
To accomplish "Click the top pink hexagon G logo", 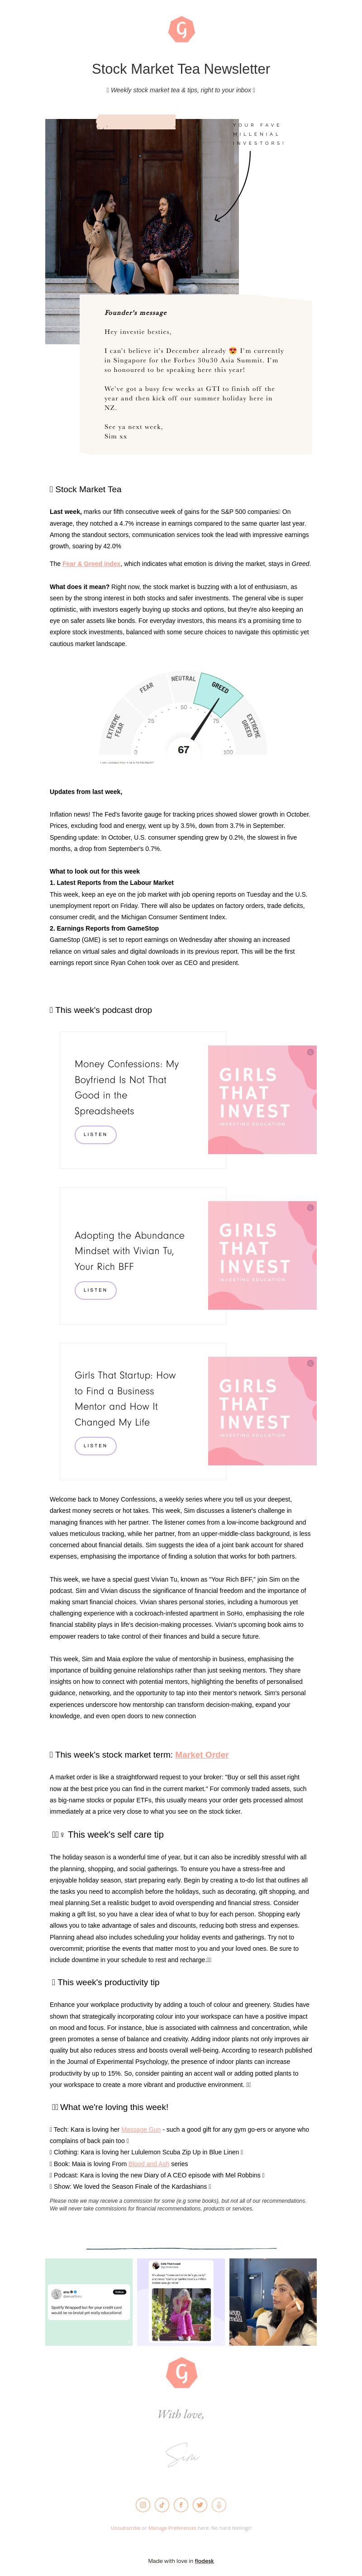I will tap(181, 30).
